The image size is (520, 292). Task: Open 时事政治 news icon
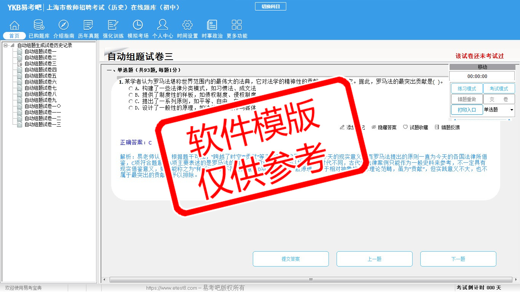(x=212, y=25)
